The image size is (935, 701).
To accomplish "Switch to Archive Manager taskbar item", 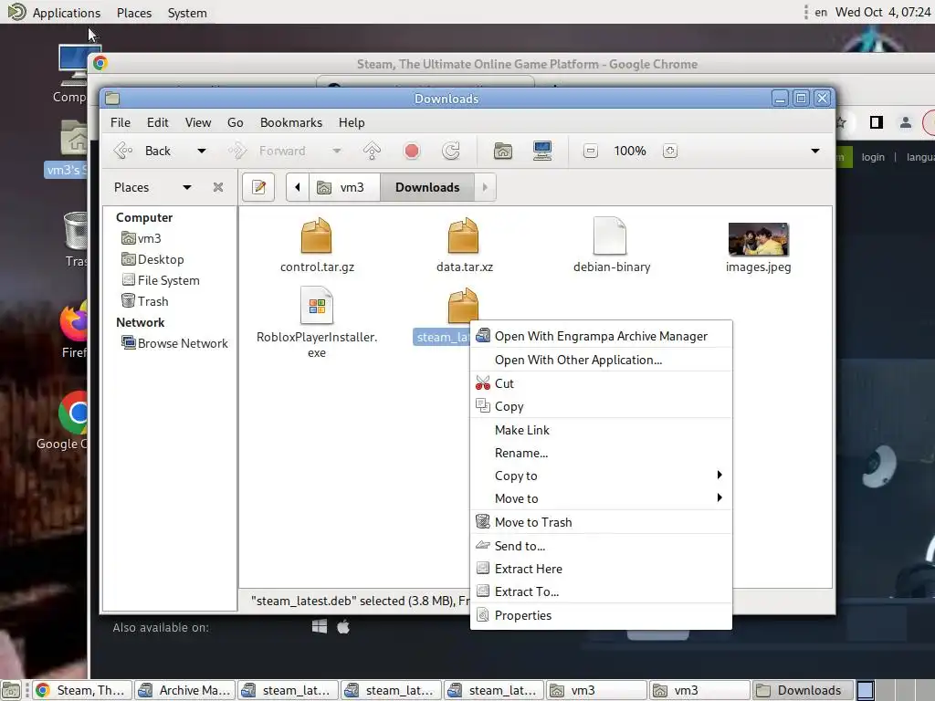I will pos(184,690).
